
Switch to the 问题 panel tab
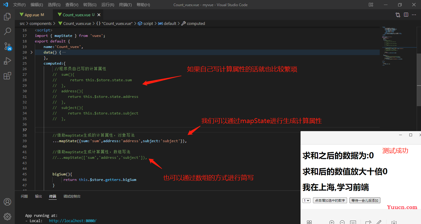24,196
